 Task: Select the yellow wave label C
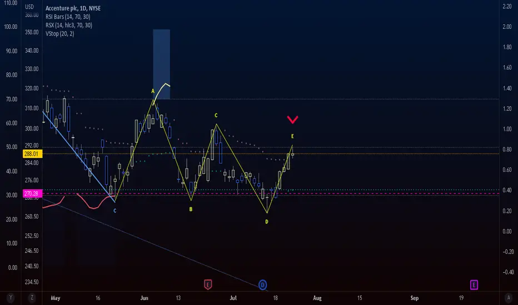(x=216, y=115)
